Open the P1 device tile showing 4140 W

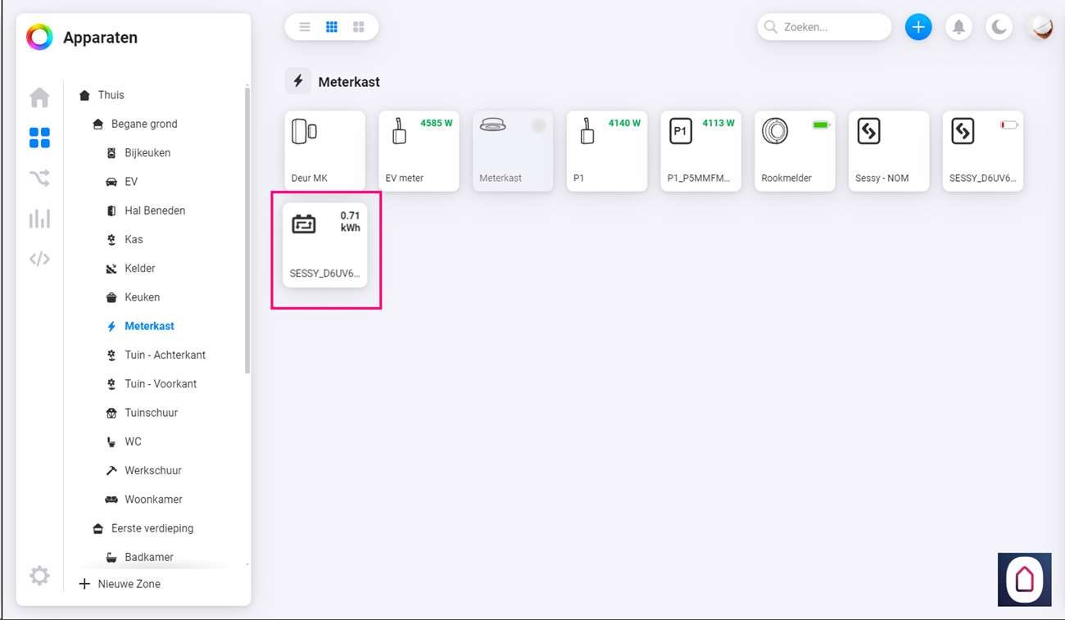pos(607,152)
